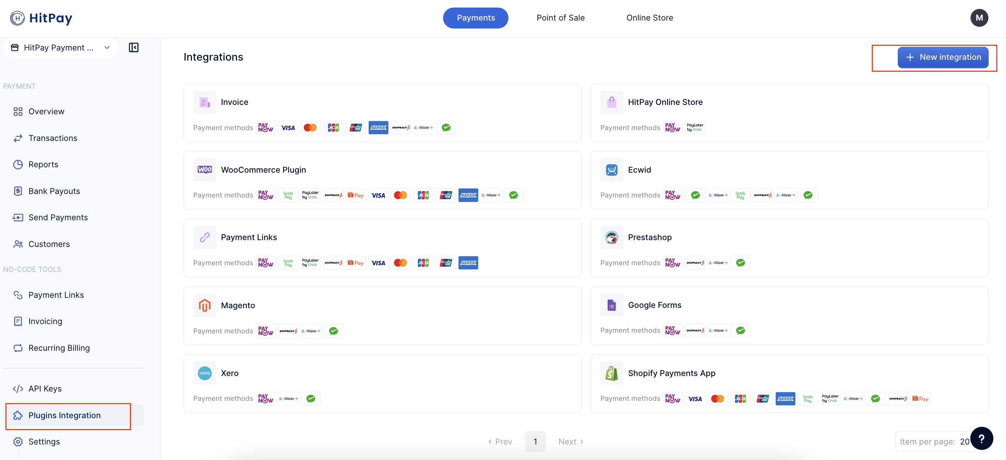1006x460 pixels.
Task: Open the Magento integration title
Action: coord(238,305)
